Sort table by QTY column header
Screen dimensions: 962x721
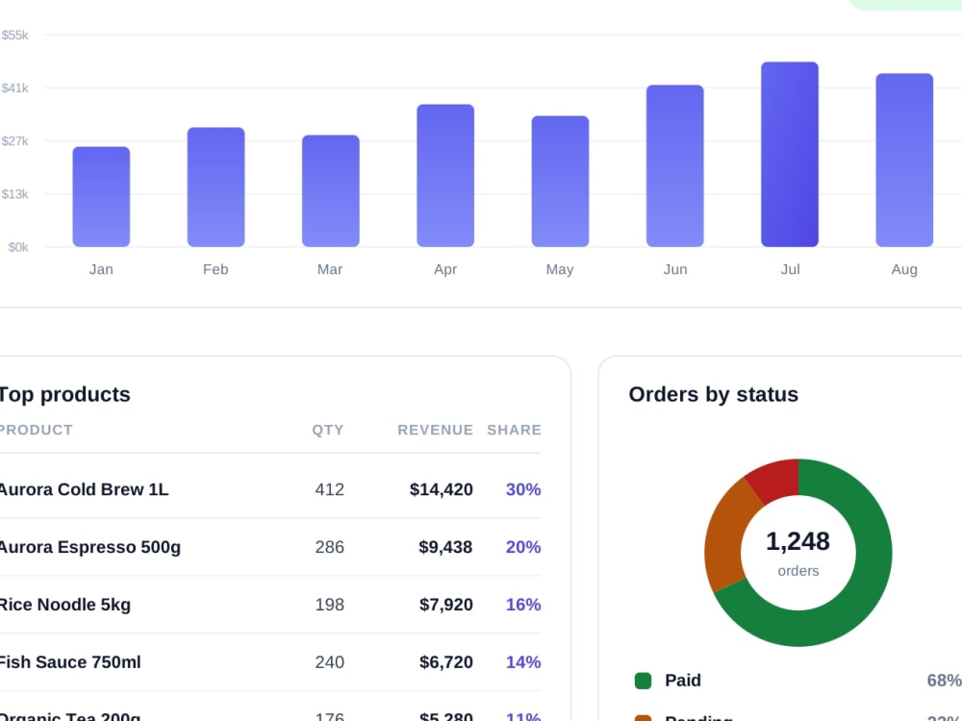point(328,430)
